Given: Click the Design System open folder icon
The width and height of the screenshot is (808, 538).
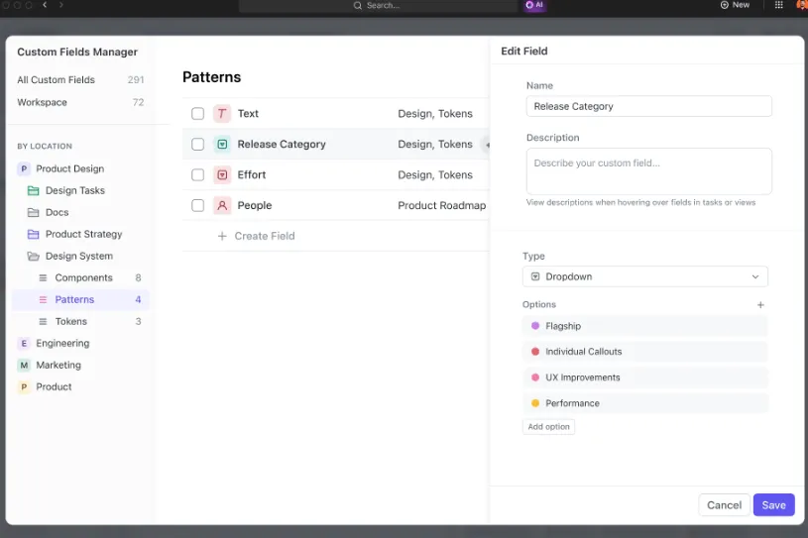Looking at the screenshot, I should click(x=33, y=256).
